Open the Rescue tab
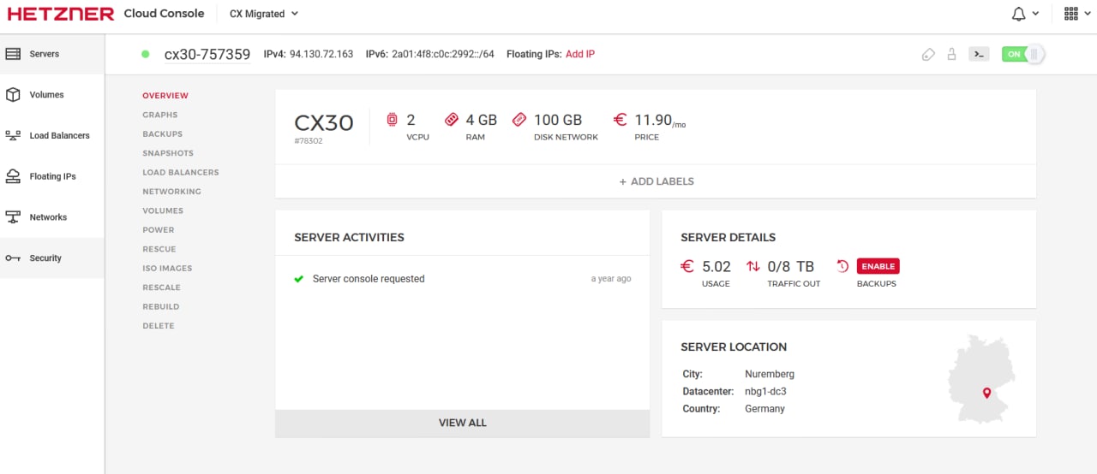 click(159, 249)
